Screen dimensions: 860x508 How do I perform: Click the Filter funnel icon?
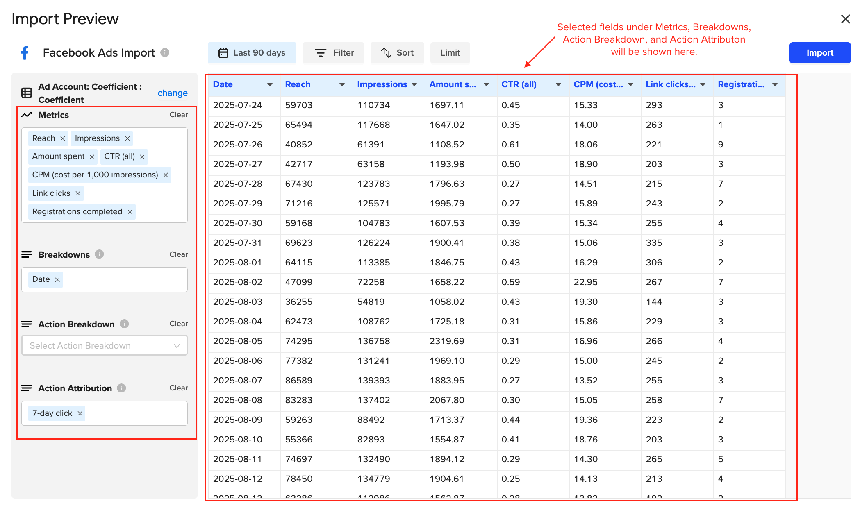pyautogui.click(x=320, y=52)
